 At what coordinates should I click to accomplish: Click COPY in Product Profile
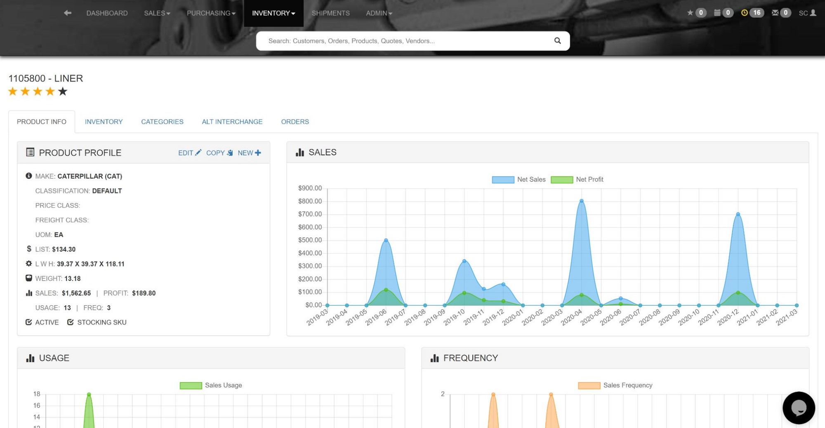pos(219,153)
